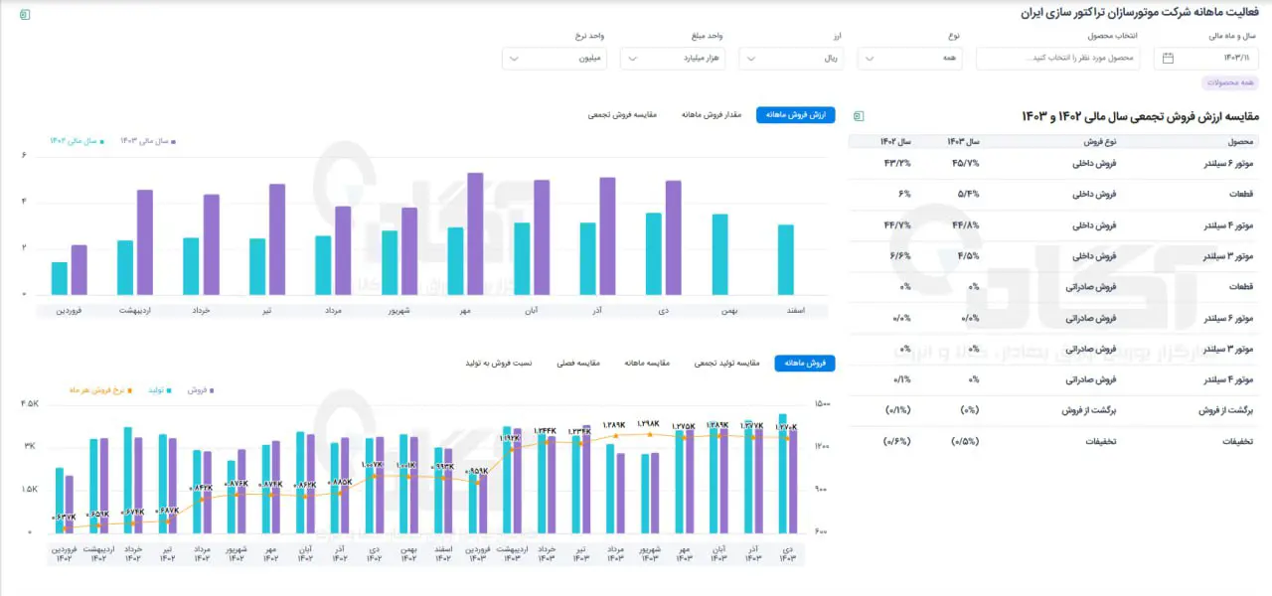Open the واحد مبلغ dropdown showing هزار میلیارد
This screenshot has width=1272, height=596.
[673, 58]
